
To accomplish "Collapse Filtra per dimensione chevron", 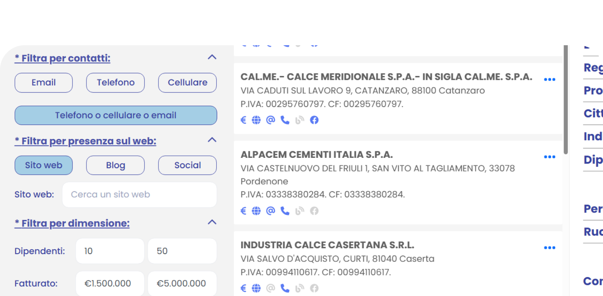I will point(212,222).
